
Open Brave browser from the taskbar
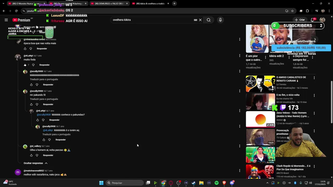coord(224,183)
